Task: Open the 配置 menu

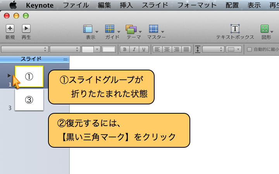Action: pyautogui.click(x=232, y=5)
